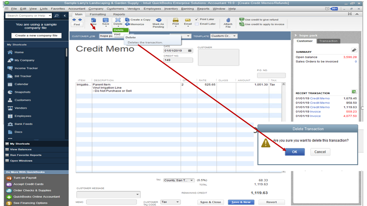Click the Print toolbar icon
This screenshot has height=206, width=367.
(x=176, y=20)
